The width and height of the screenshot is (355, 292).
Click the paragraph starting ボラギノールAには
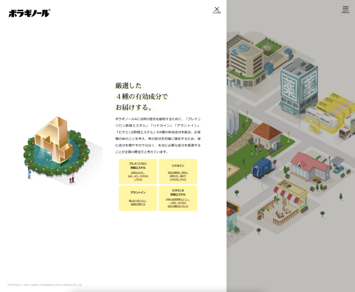158,135
